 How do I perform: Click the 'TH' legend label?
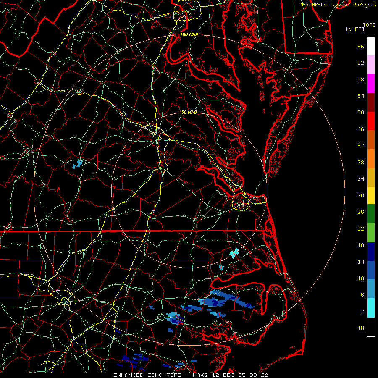coord(361,328)
